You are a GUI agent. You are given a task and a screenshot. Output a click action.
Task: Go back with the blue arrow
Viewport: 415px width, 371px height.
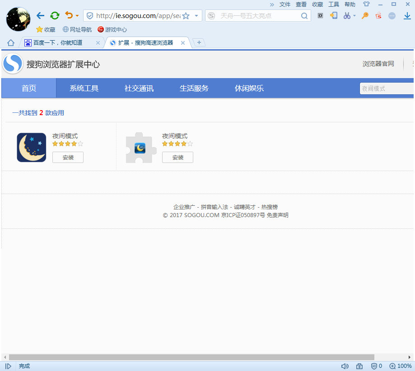coord(40,16)
